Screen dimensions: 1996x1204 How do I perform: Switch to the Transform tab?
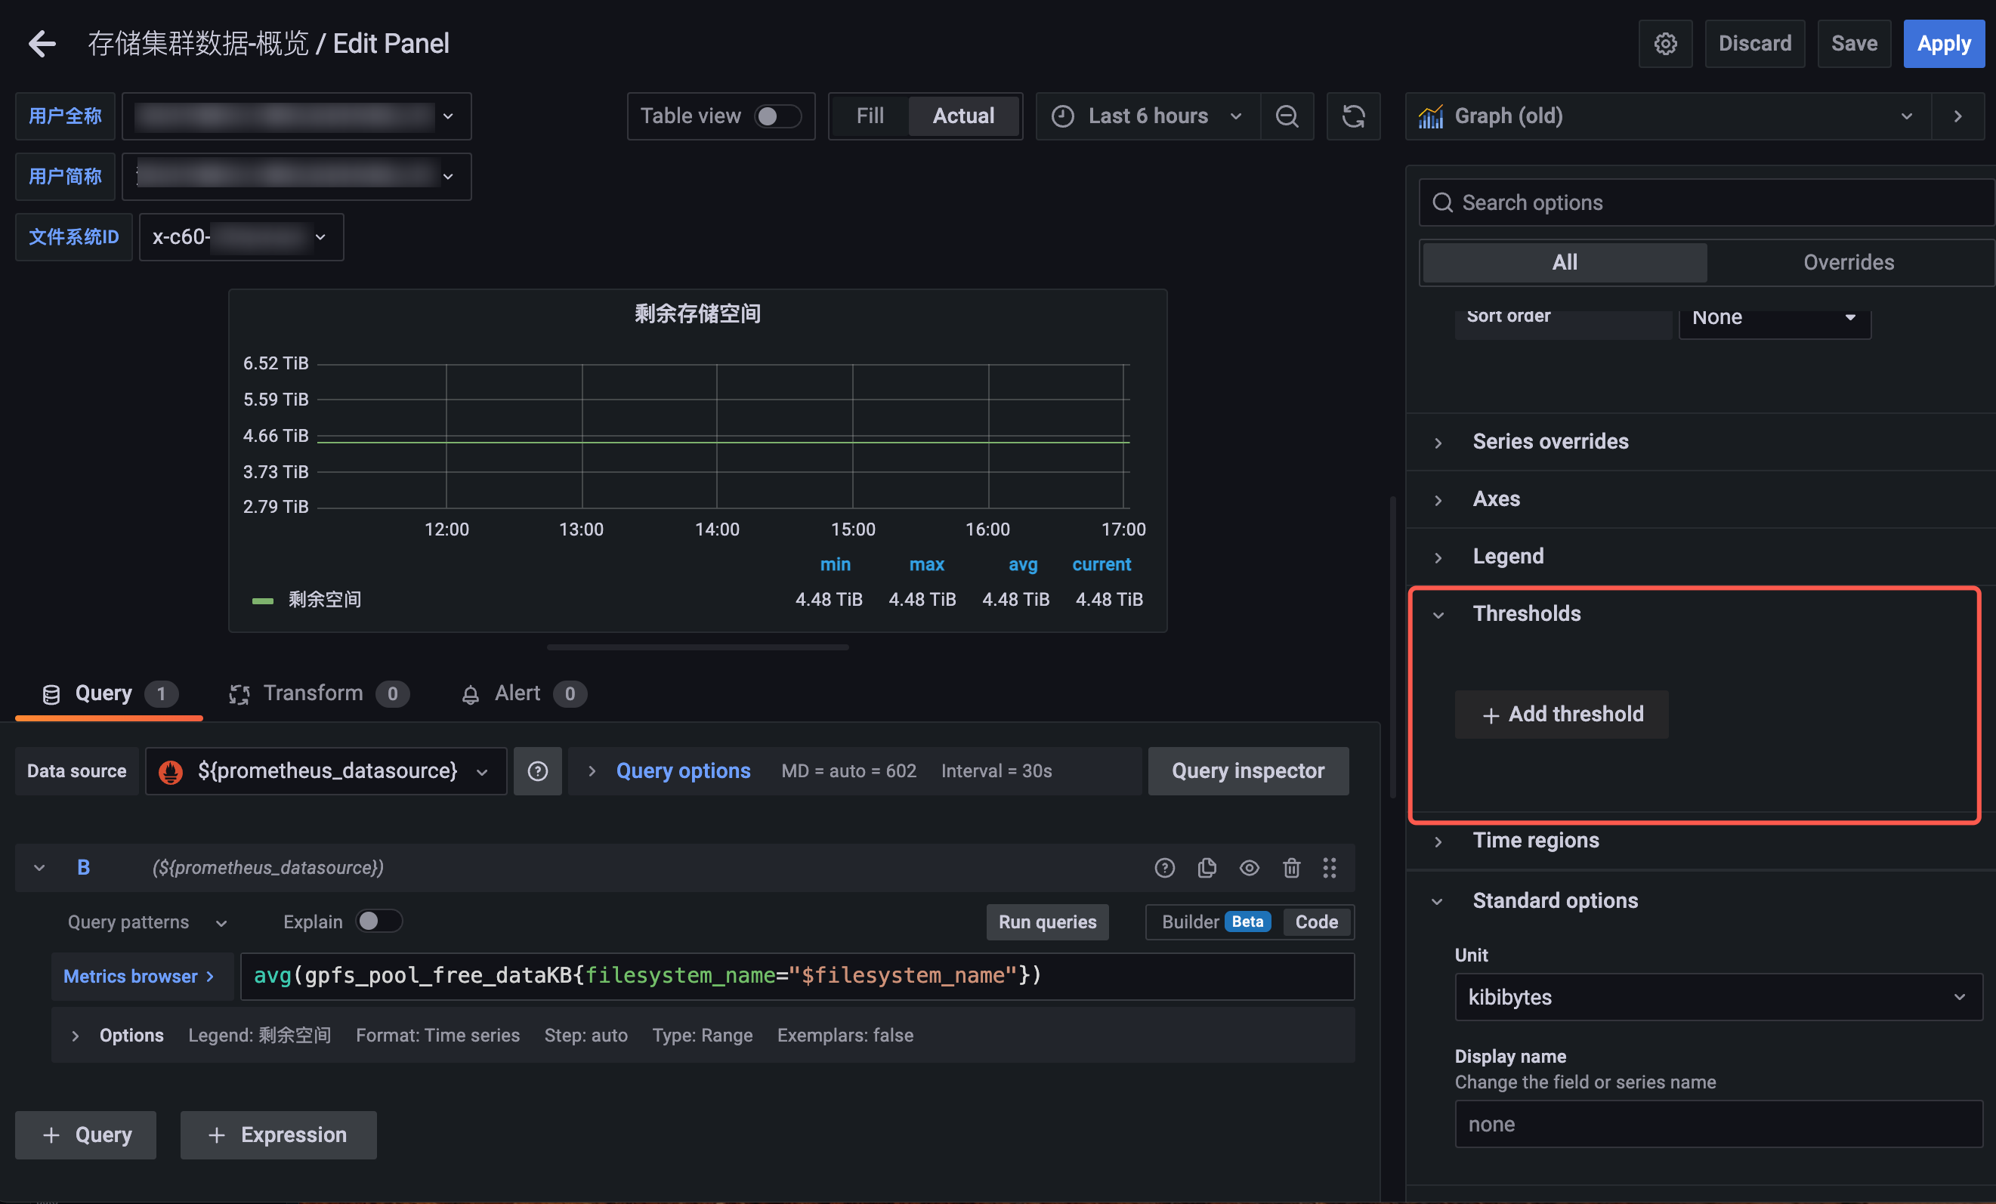314,693
